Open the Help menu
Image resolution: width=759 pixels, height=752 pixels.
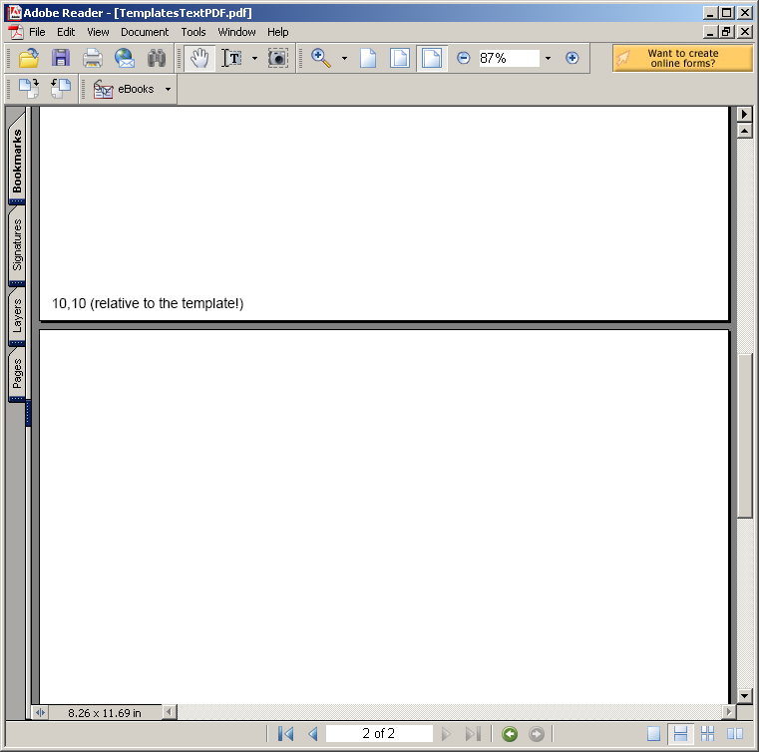click(x=278, y=32)
